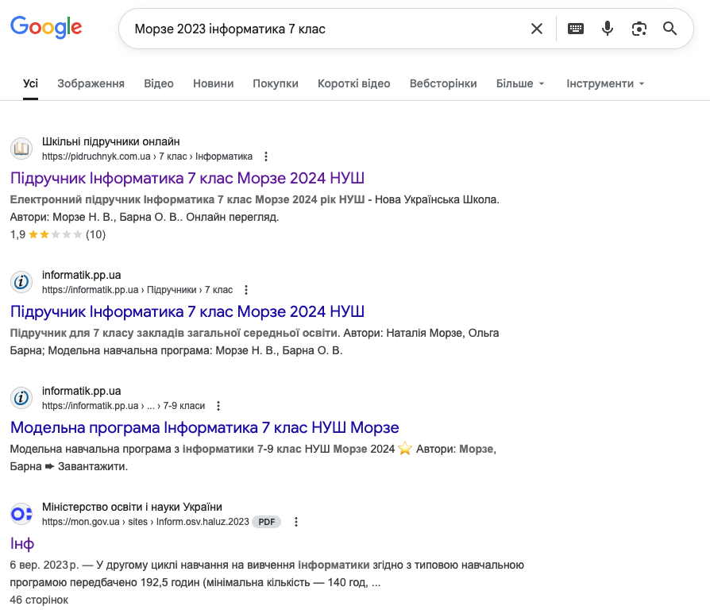The image size is (710, 610).
Task: Switch to the Новини tab
Action: (213, 83)
